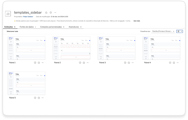Mark Painel 1 as favorite

pyautogui.click(x=39, y=63)
